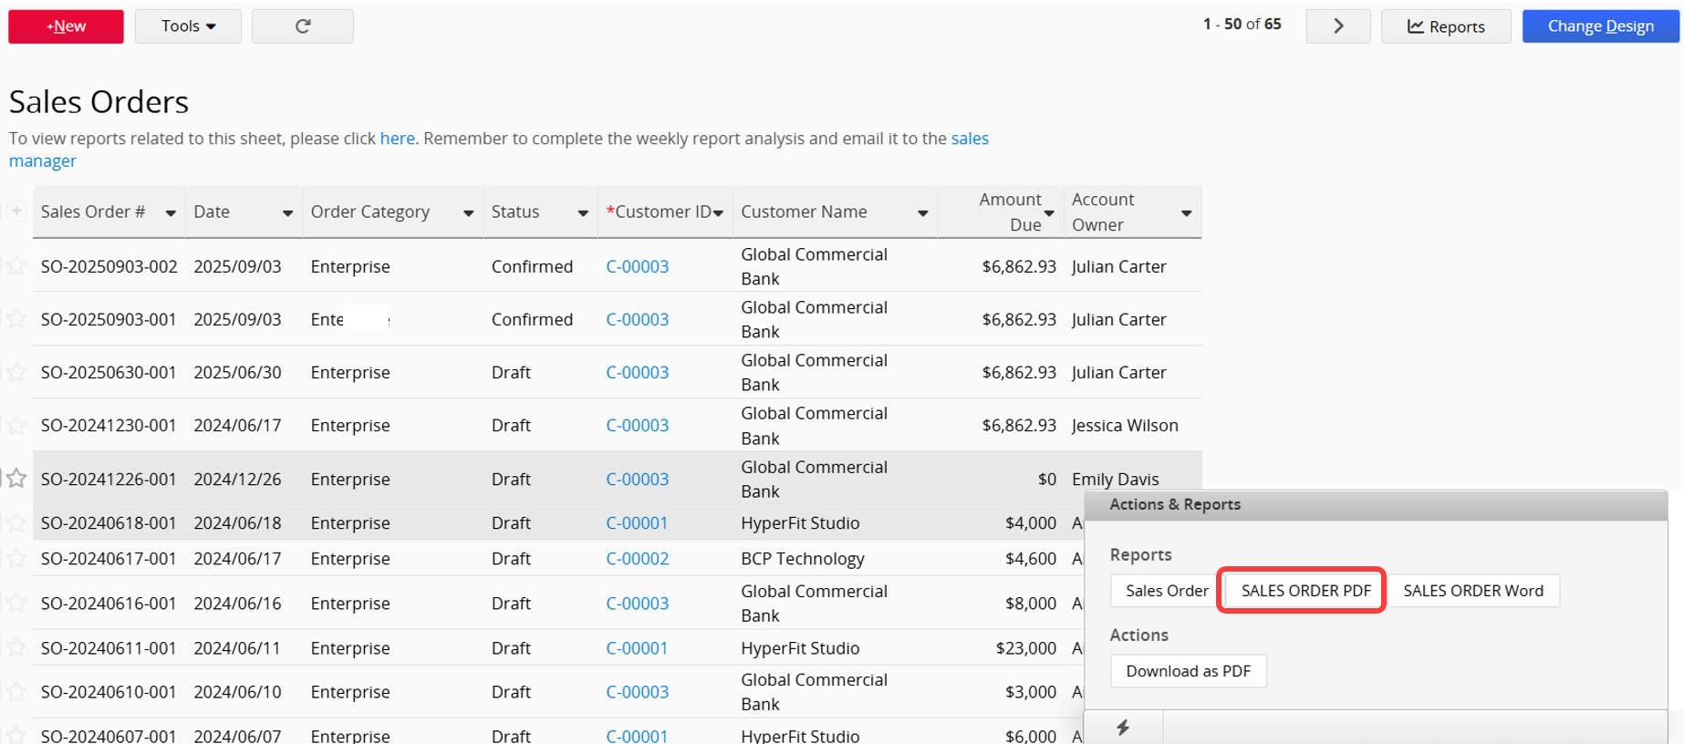Expand the Sales Order # column filter
This screenshot has height=744, width=1684.
171,213
